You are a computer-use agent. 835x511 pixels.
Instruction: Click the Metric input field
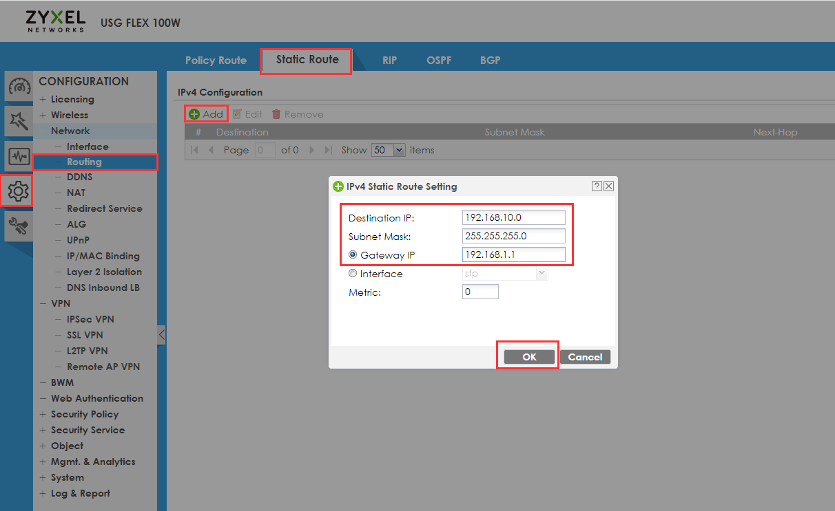tap(480, 291)
